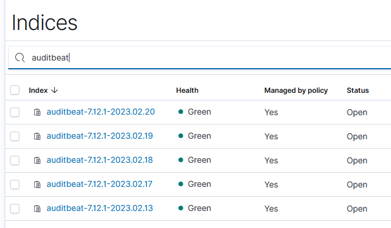Image resolution: width=391 pixels, height=228 pixels.
Task: Click Green health text in 2023.02.13 row
Action: click(200, 208)
